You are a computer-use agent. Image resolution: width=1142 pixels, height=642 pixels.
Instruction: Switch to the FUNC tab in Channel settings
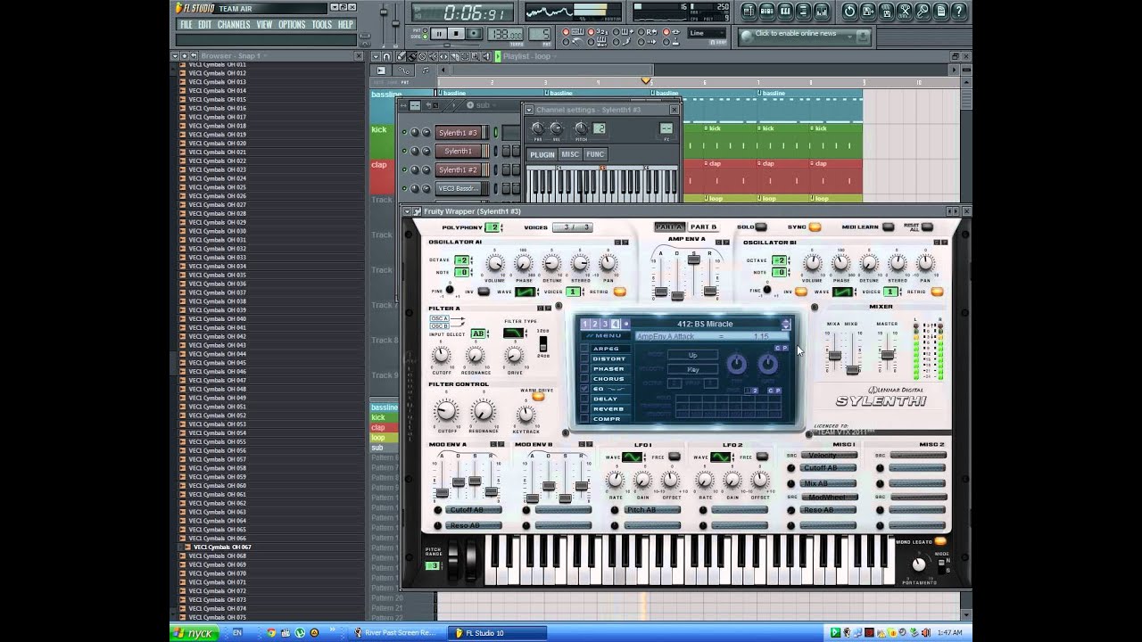coord(595,154)
